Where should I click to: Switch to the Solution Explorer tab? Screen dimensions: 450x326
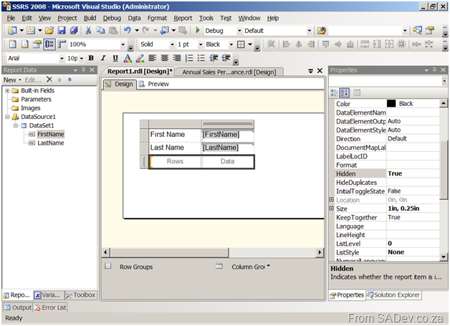pos(394,295)
